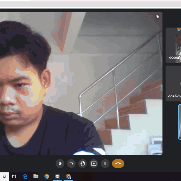Open the Present now screen share option
181x181 pixels.
click(94, 164)
